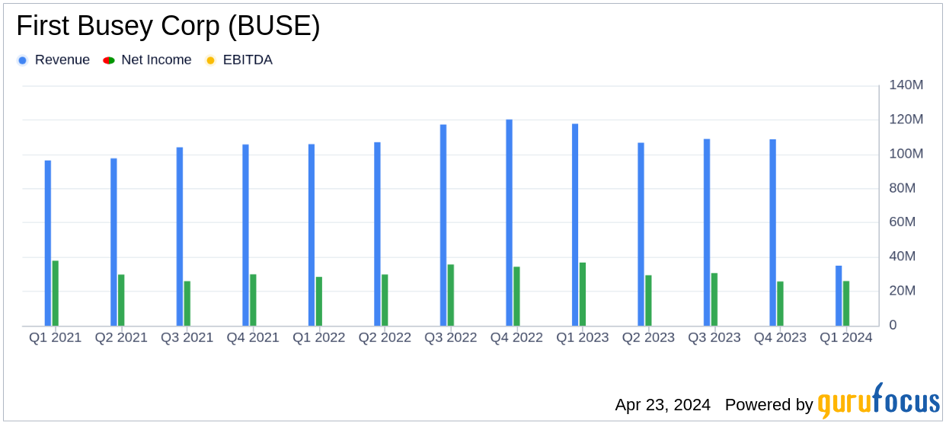Click the tallest Q4 2022 revenue bar
The width and height of the screenshot is (946, 424).
click(509, 222)
